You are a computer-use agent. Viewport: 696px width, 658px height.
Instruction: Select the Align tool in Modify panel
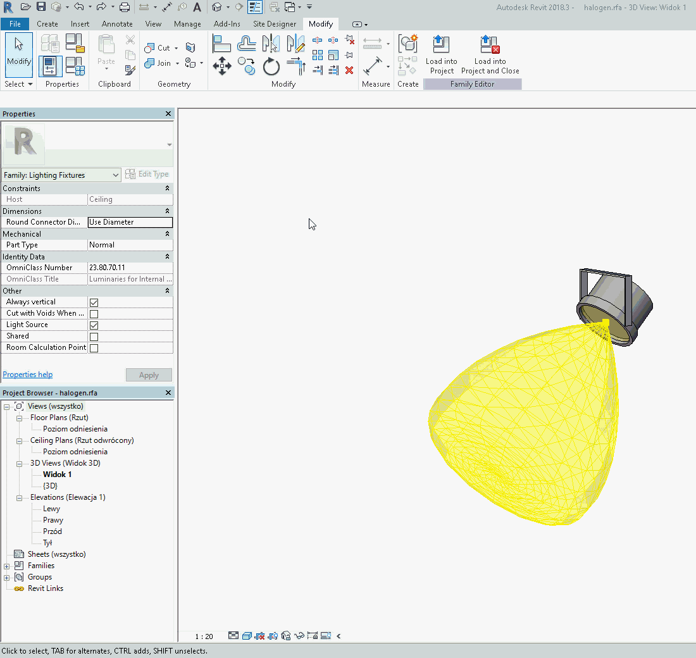tap(221, 42)
